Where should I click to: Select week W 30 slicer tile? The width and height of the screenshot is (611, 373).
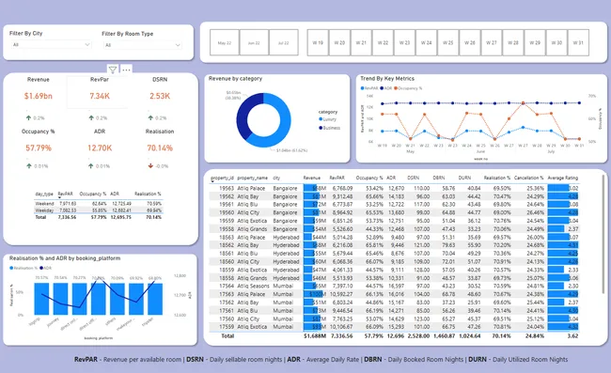click(556, 42)
